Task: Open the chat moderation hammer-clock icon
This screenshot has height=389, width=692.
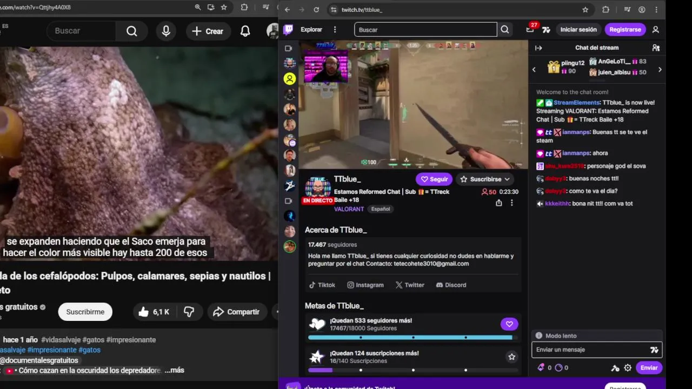Action: [x=615, y=368]
